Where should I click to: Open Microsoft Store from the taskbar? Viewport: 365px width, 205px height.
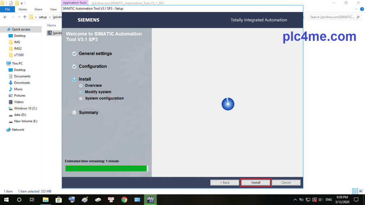click(58, 200)
